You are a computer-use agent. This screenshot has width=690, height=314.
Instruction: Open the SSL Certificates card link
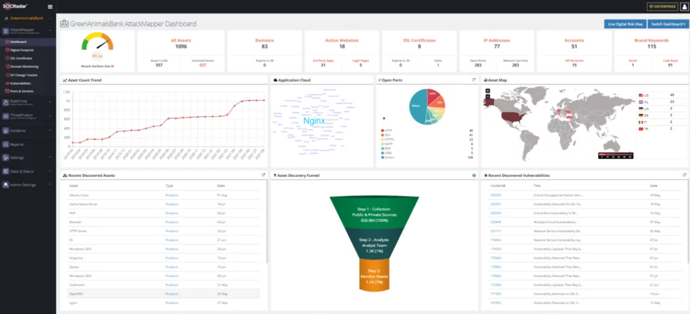[x=419, y=40]
